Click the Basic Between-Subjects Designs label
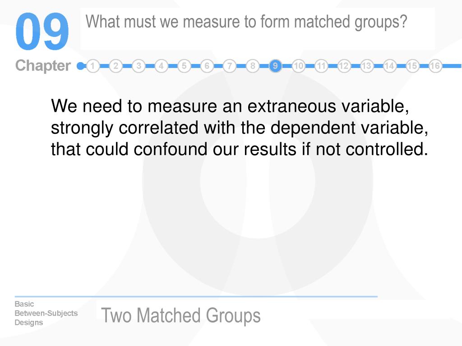 click(46, 314)
